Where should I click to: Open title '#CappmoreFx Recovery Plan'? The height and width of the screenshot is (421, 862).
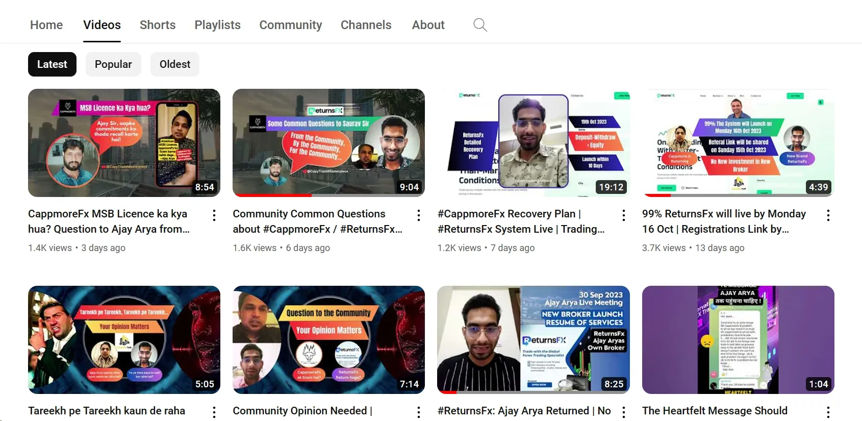coord(521,221)
